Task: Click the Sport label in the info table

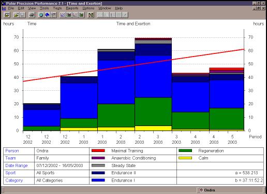Action: [10, 173]
